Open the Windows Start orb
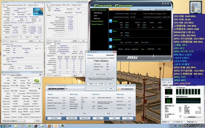 (x=3, y=126)
